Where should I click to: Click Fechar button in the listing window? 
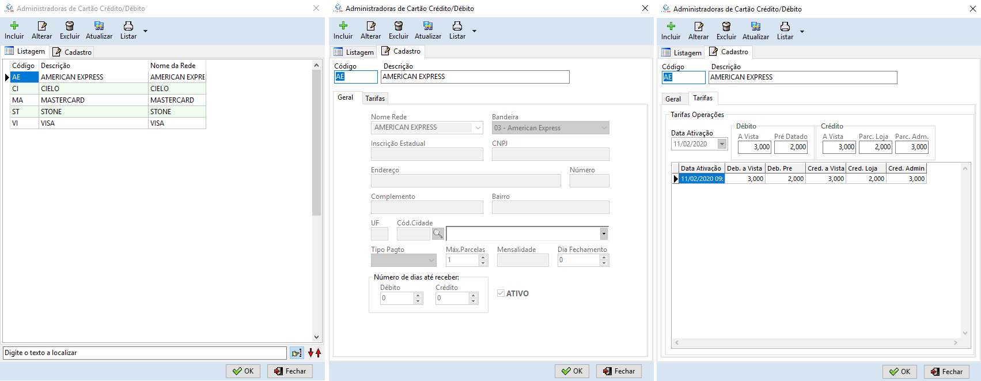(290, 371)
